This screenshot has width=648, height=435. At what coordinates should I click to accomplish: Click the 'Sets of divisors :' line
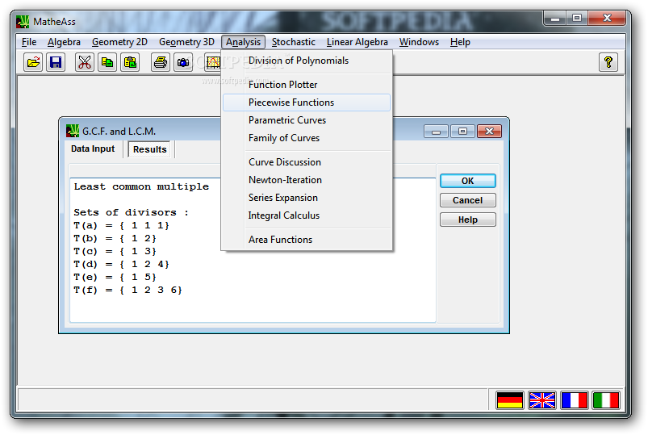(x=131, y=212)
